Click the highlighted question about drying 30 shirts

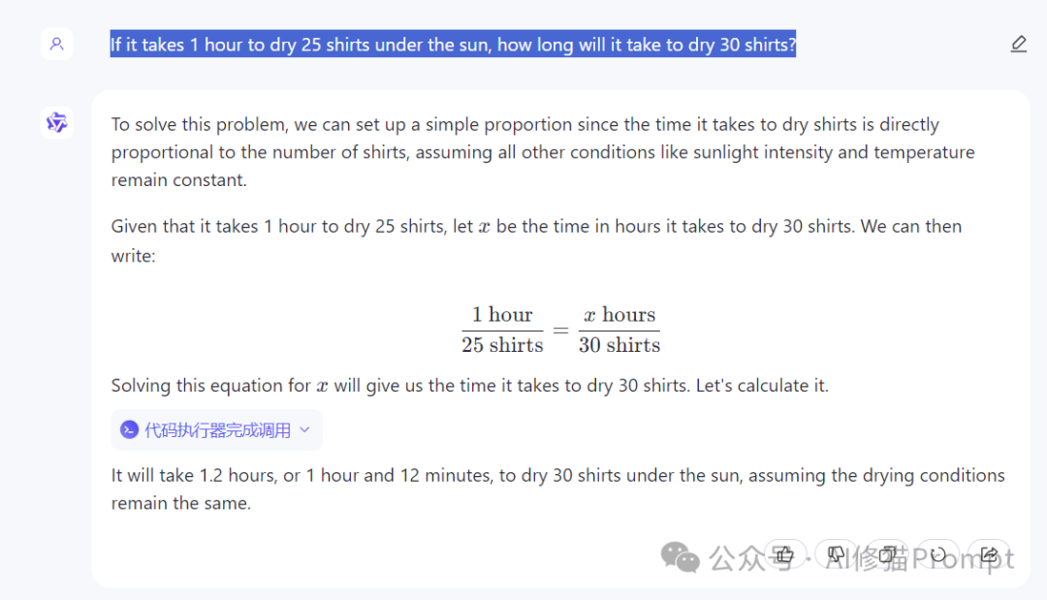click(453, 45)
